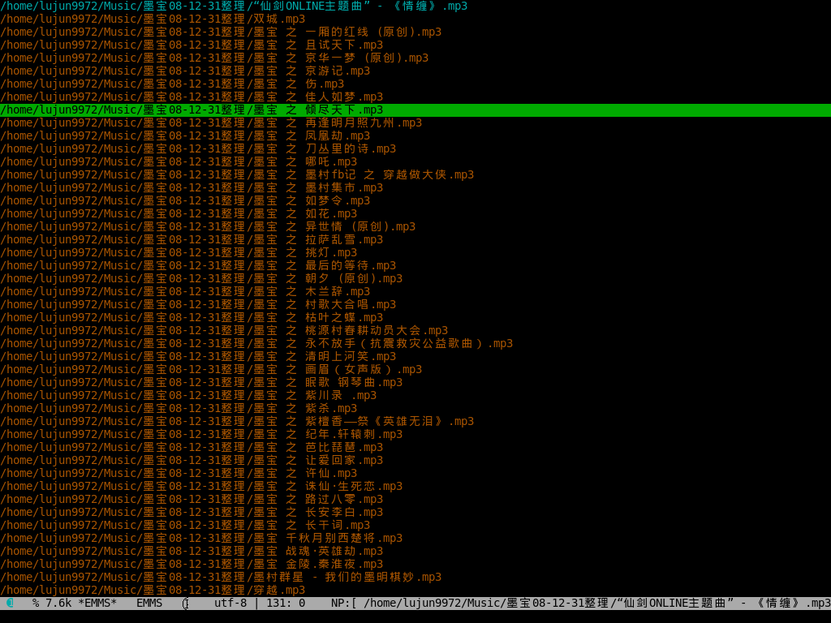Click the utf-8 encoding indicator
The image size is (831, 623).
tap(230, 603)
